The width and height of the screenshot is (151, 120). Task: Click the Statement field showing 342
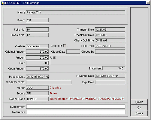tap(114, 68)
